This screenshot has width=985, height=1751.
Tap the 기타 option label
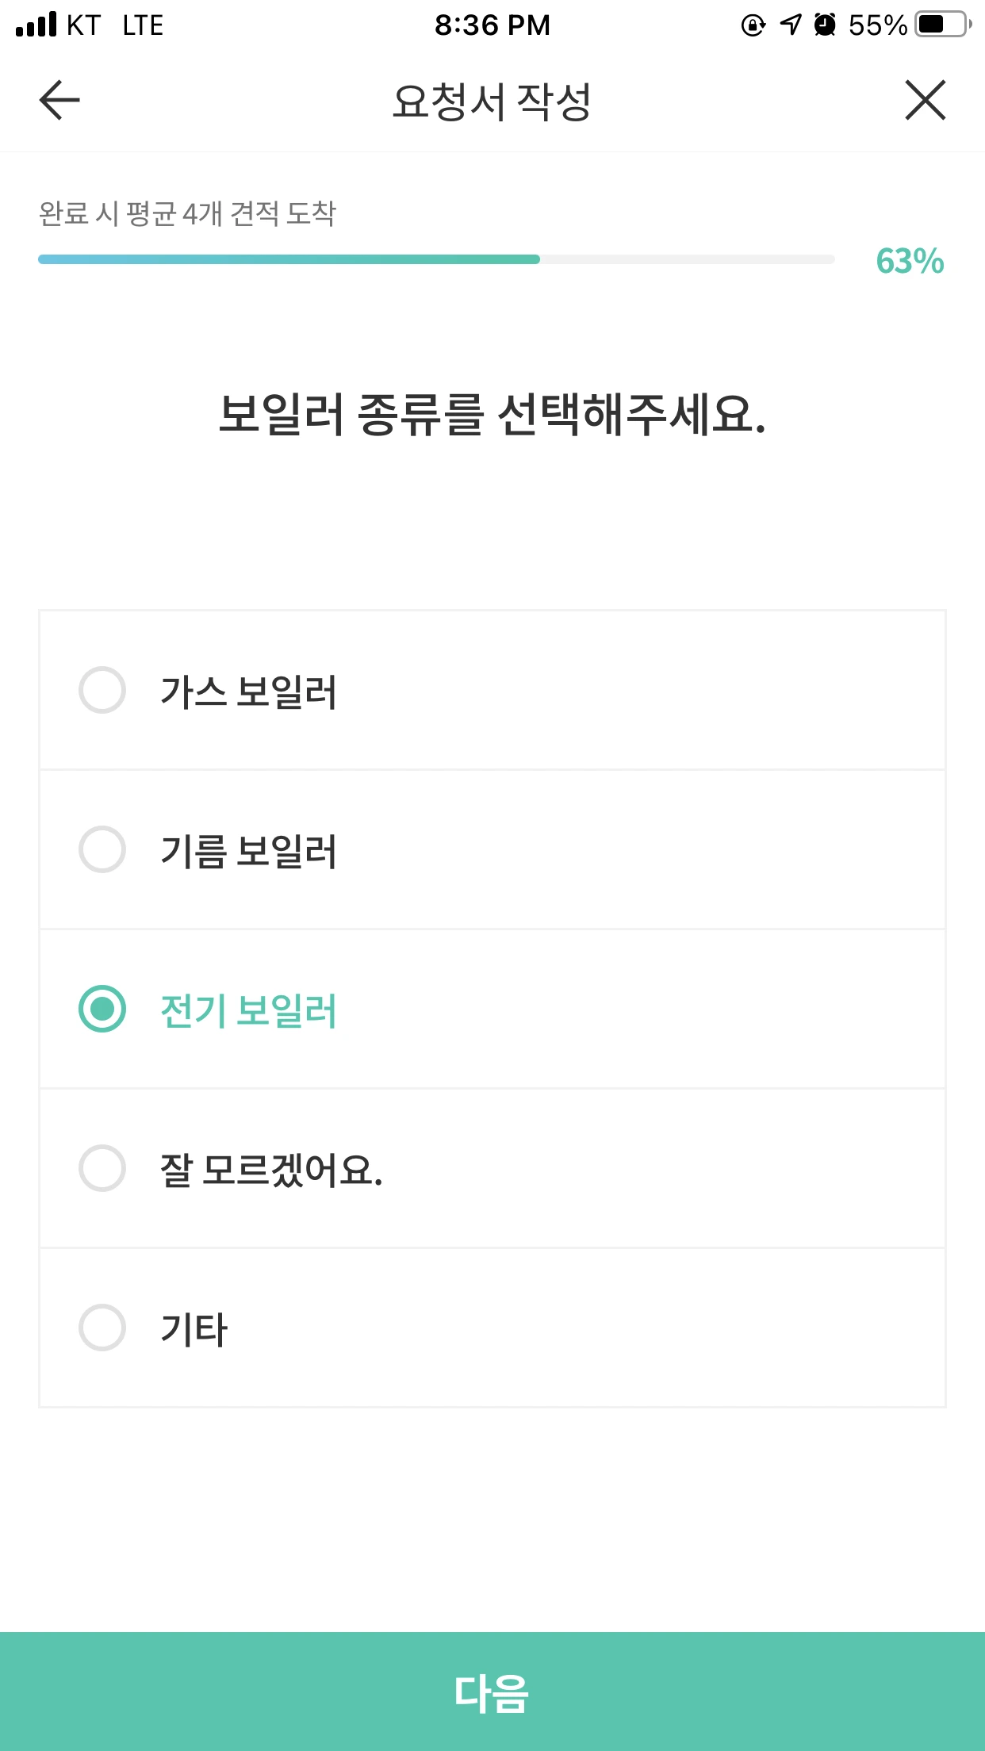[194, 1329]
